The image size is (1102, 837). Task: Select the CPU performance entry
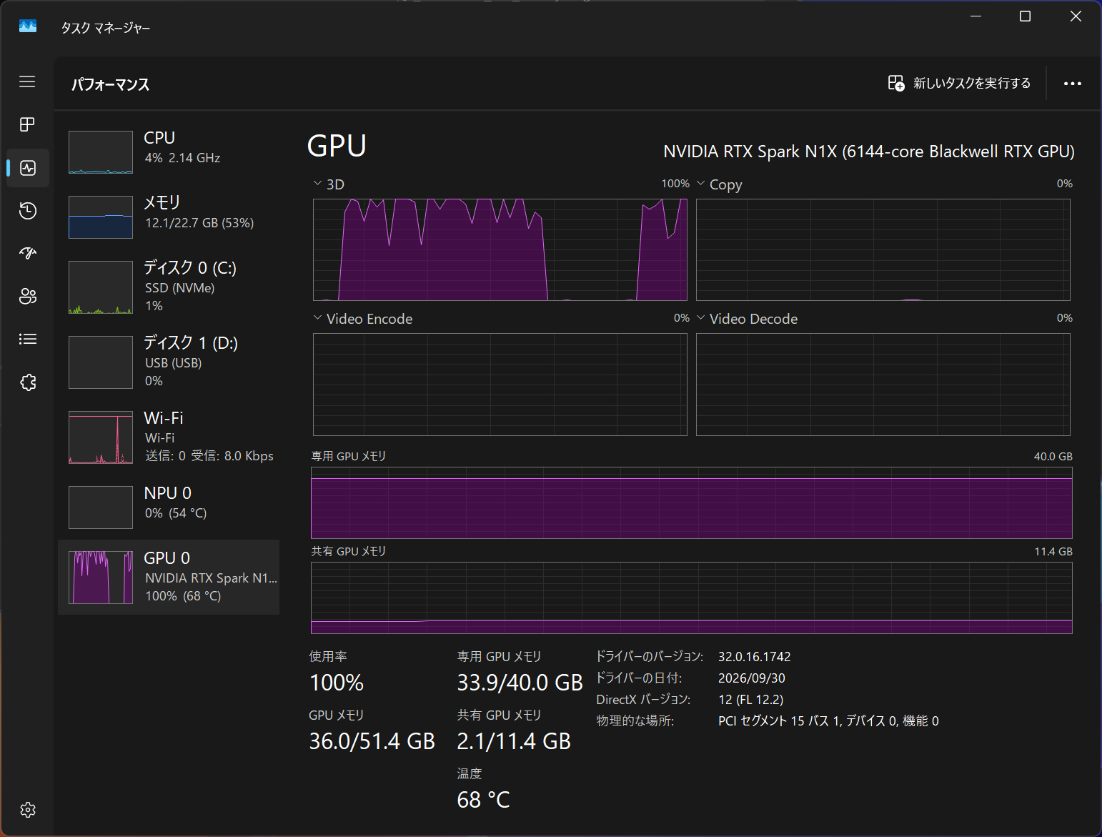(x=169, y=152)
